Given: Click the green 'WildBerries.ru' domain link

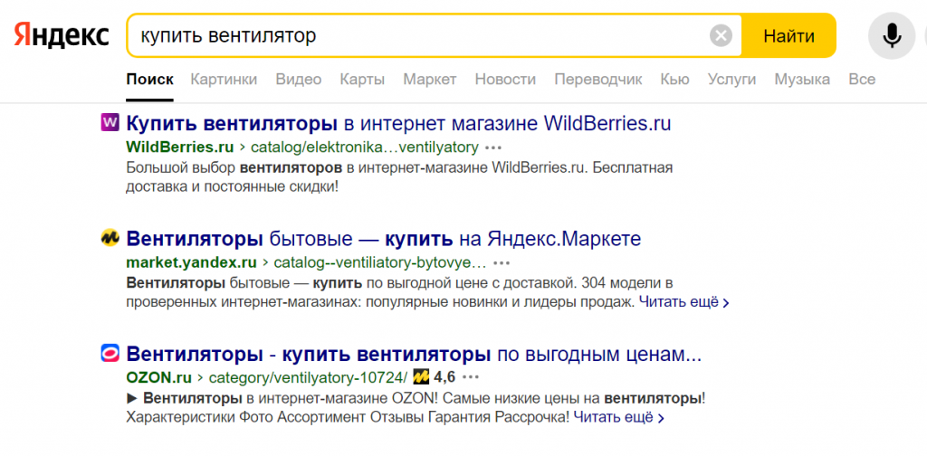Looking at the screenshot, I should point(180,147).
